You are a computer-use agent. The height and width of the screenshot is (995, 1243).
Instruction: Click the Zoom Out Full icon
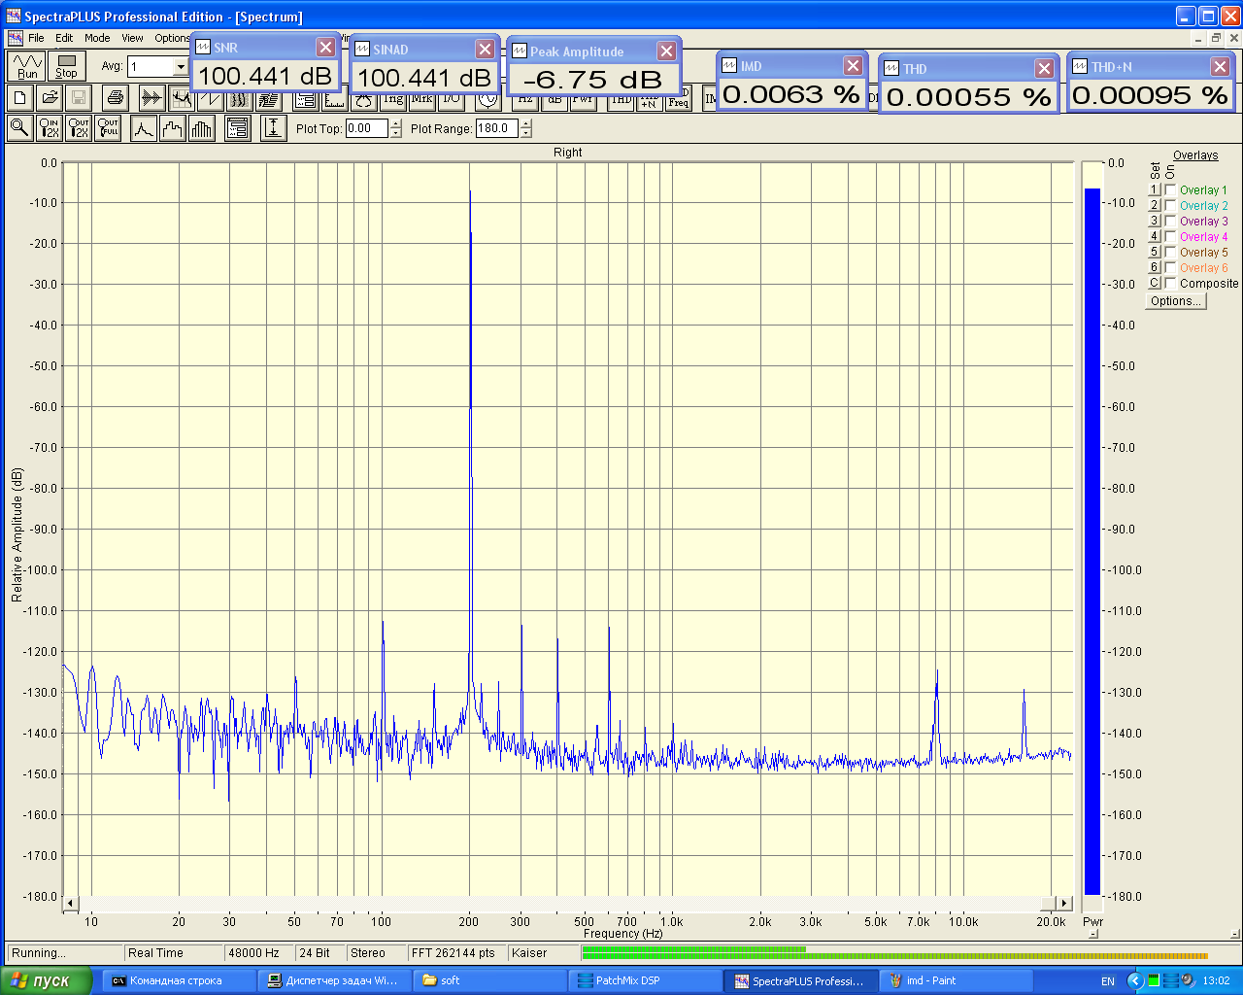[108, 128]
